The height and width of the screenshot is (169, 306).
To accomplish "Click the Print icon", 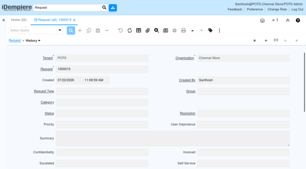I will (x=183, y=30).
